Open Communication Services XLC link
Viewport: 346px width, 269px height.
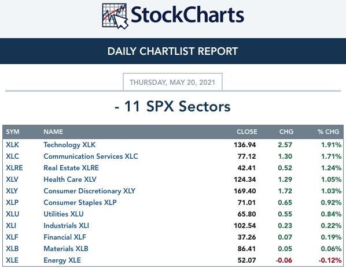(91, 156)
